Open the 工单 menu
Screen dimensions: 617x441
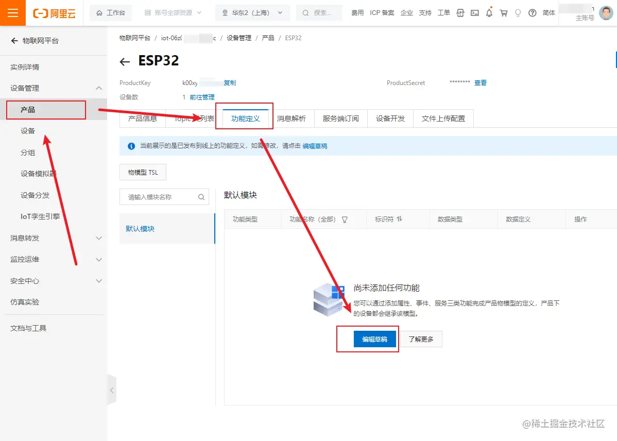pos(443,12)
